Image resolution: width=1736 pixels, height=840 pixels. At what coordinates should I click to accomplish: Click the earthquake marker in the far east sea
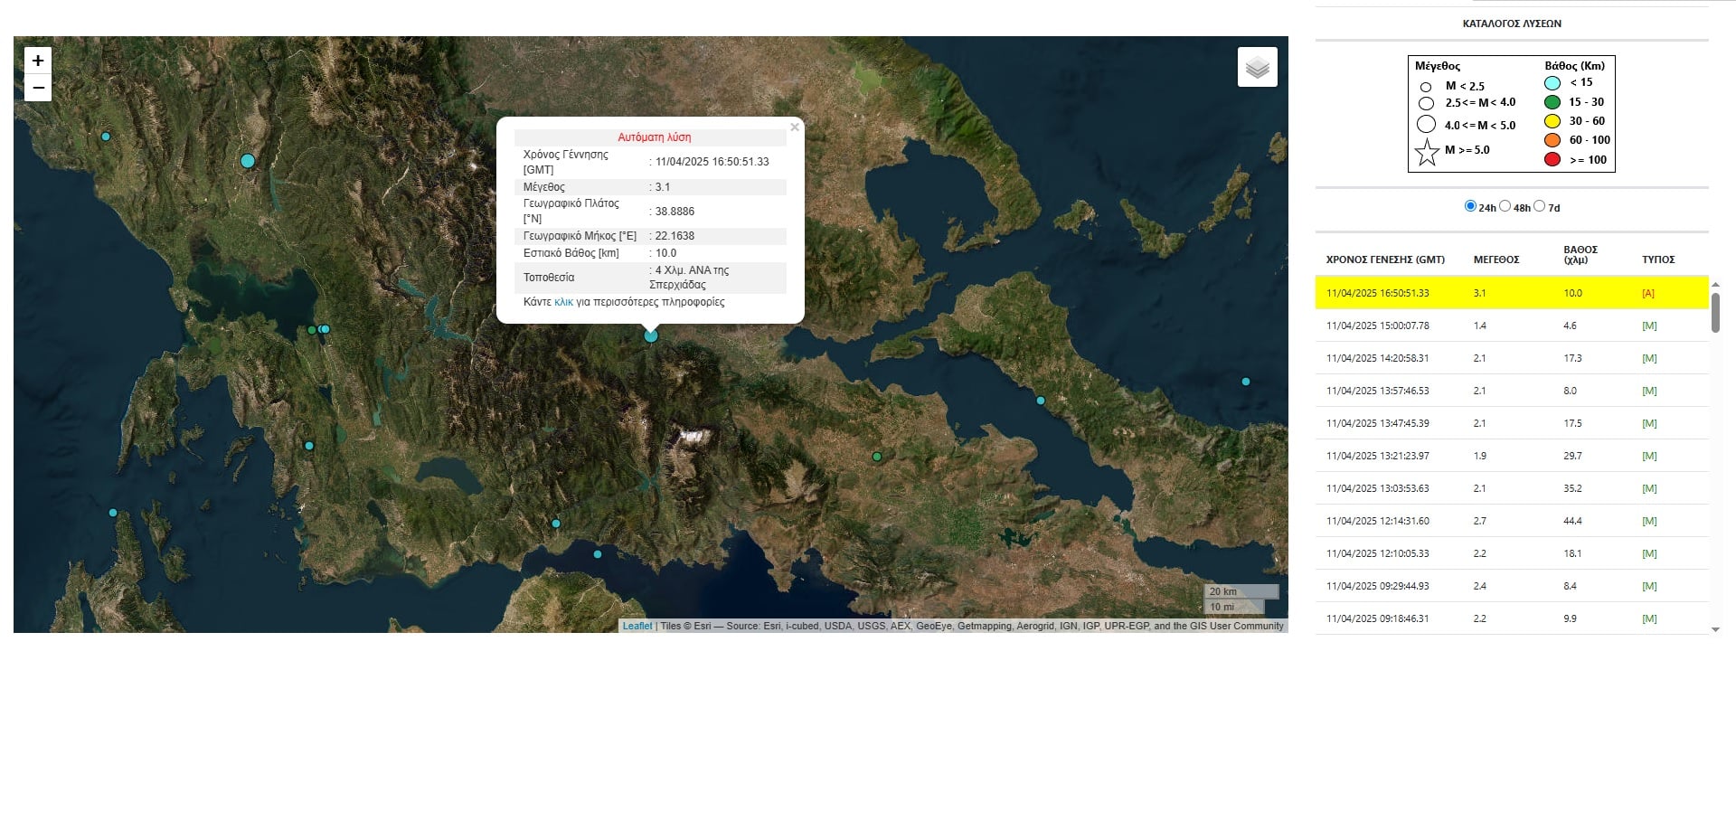(1245, 382)
